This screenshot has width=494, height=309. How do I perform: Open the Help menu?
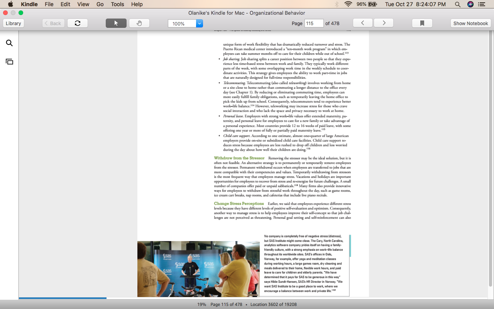click(137, 4)
